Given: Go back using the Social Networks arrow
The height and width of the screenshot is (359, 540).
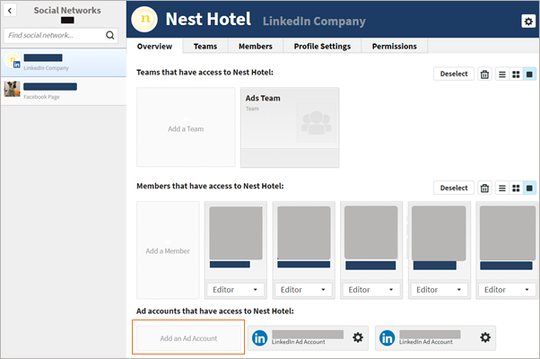Looking at the screenshot, I should (10, 11).
